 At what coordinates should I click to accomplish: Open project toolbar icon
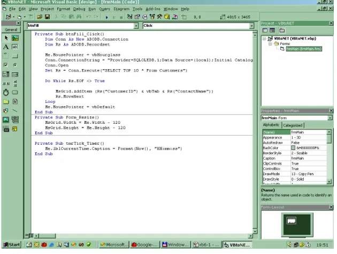coord(40,17)
